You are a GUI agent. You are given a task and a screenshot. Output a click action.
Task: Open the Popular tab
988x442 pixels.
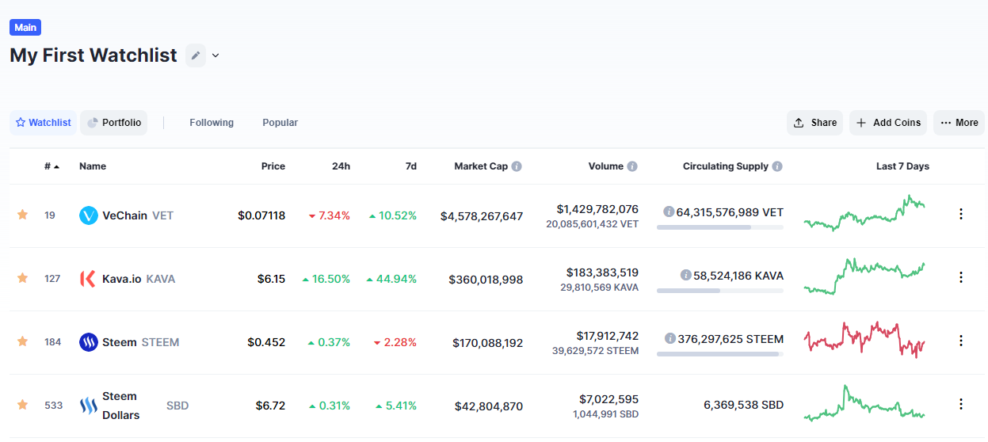(x=280, y=123)
